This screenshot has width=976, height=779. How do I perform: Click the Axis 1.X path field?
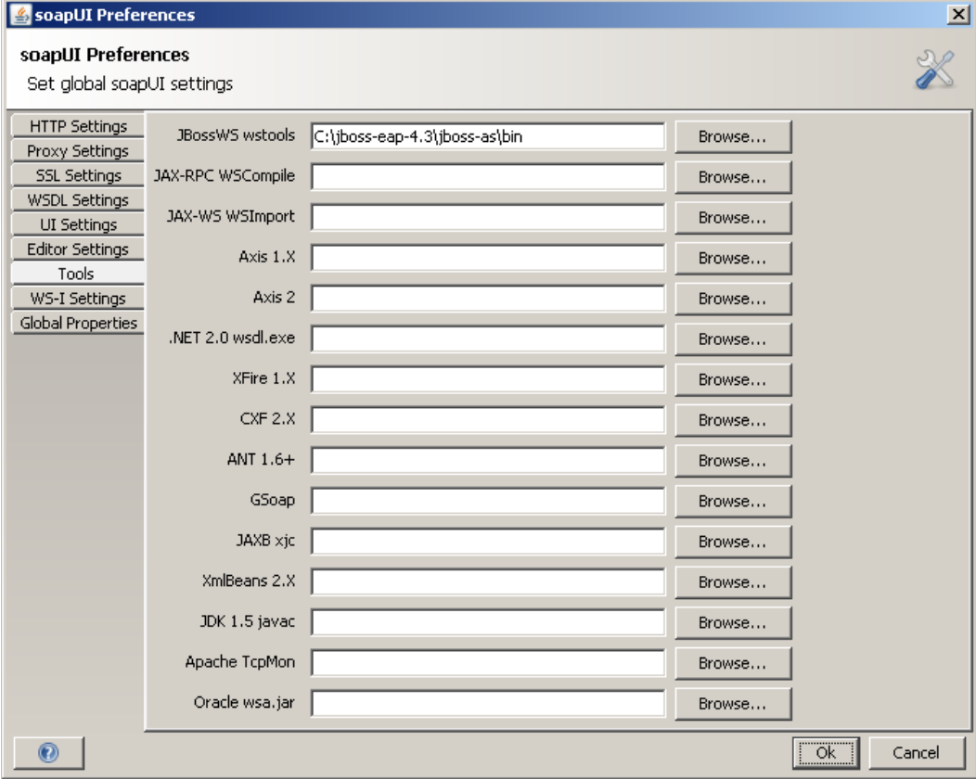[488, 258]
